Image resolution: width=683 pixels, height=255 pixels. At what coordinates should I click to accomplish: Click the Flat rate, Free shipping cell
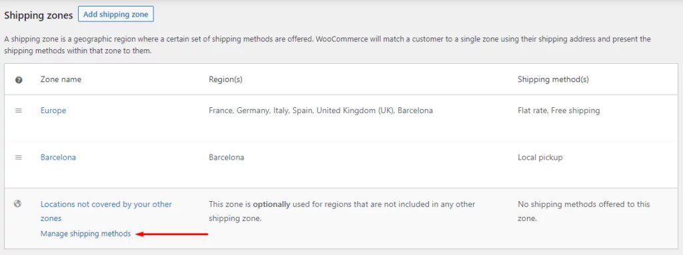[x=559, y=111]
